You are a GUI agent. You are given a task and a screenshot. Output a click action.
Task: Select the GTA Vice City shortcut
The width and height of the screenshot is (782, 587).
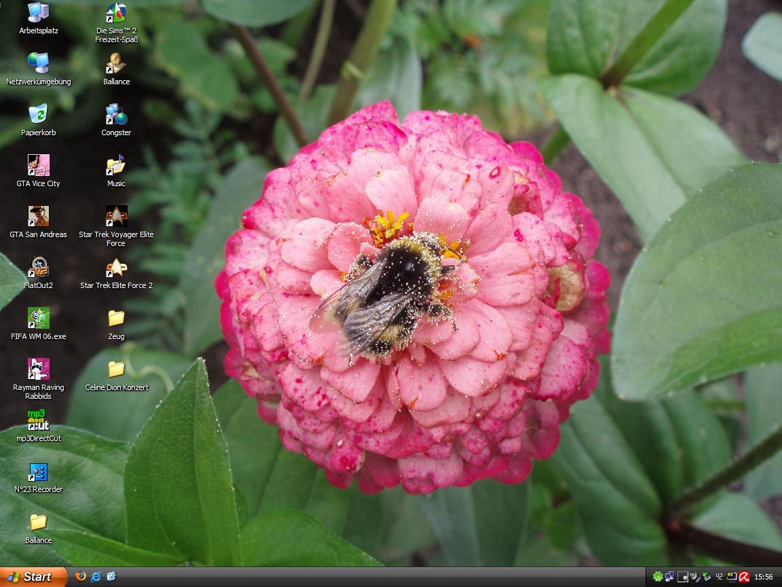tap(39, 166)
